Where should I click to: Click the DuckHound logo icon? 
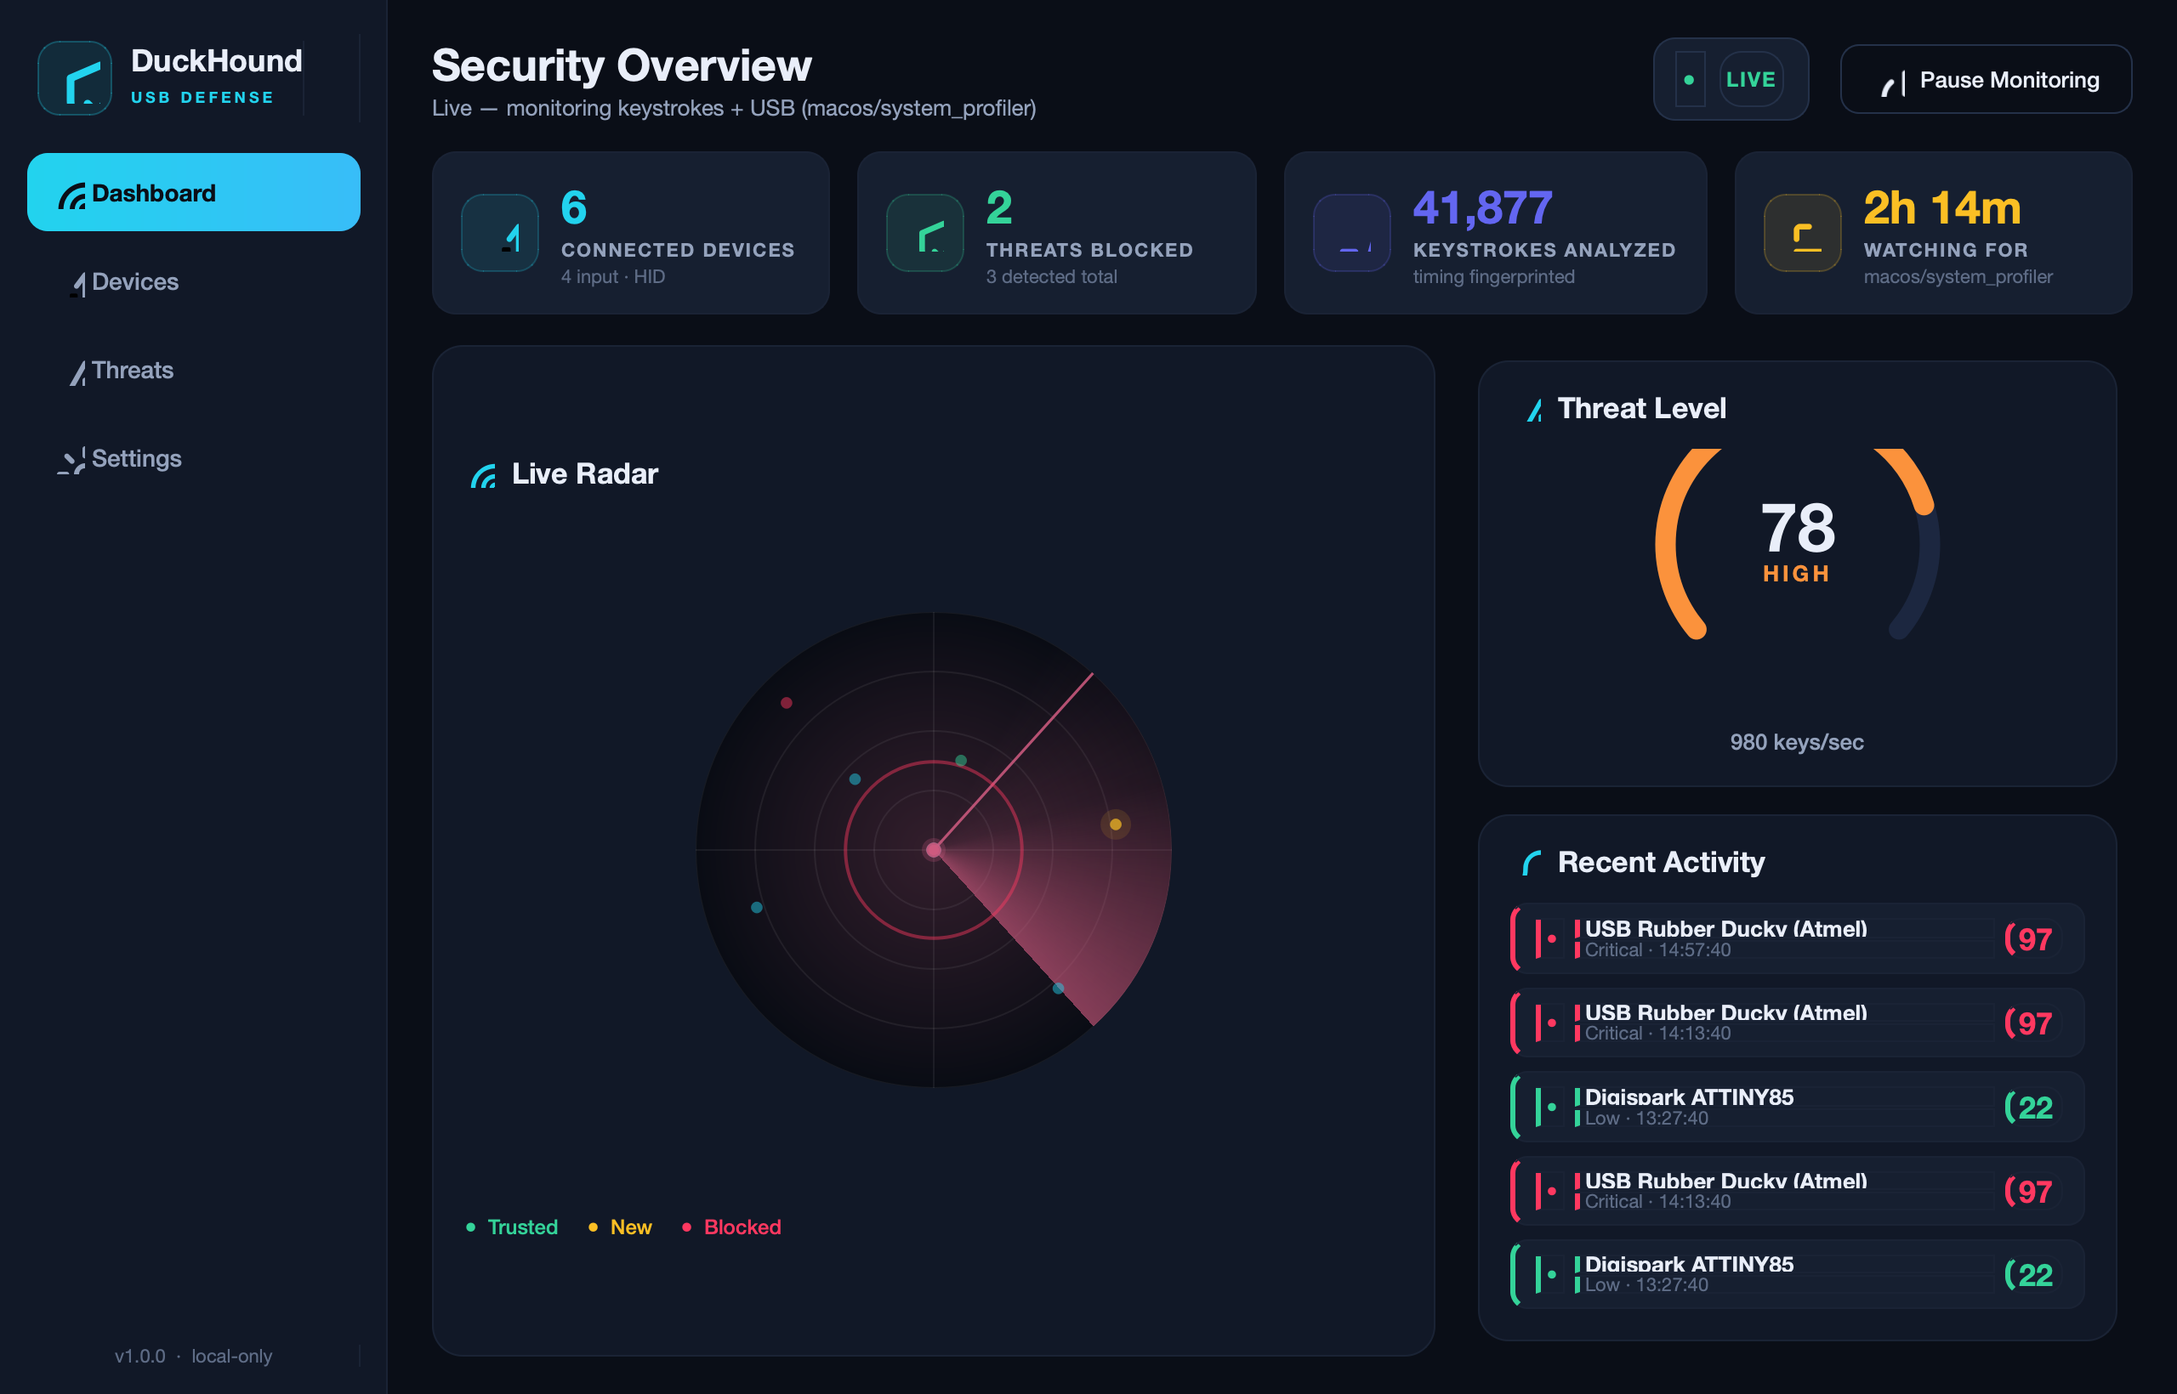click(74, 79)
